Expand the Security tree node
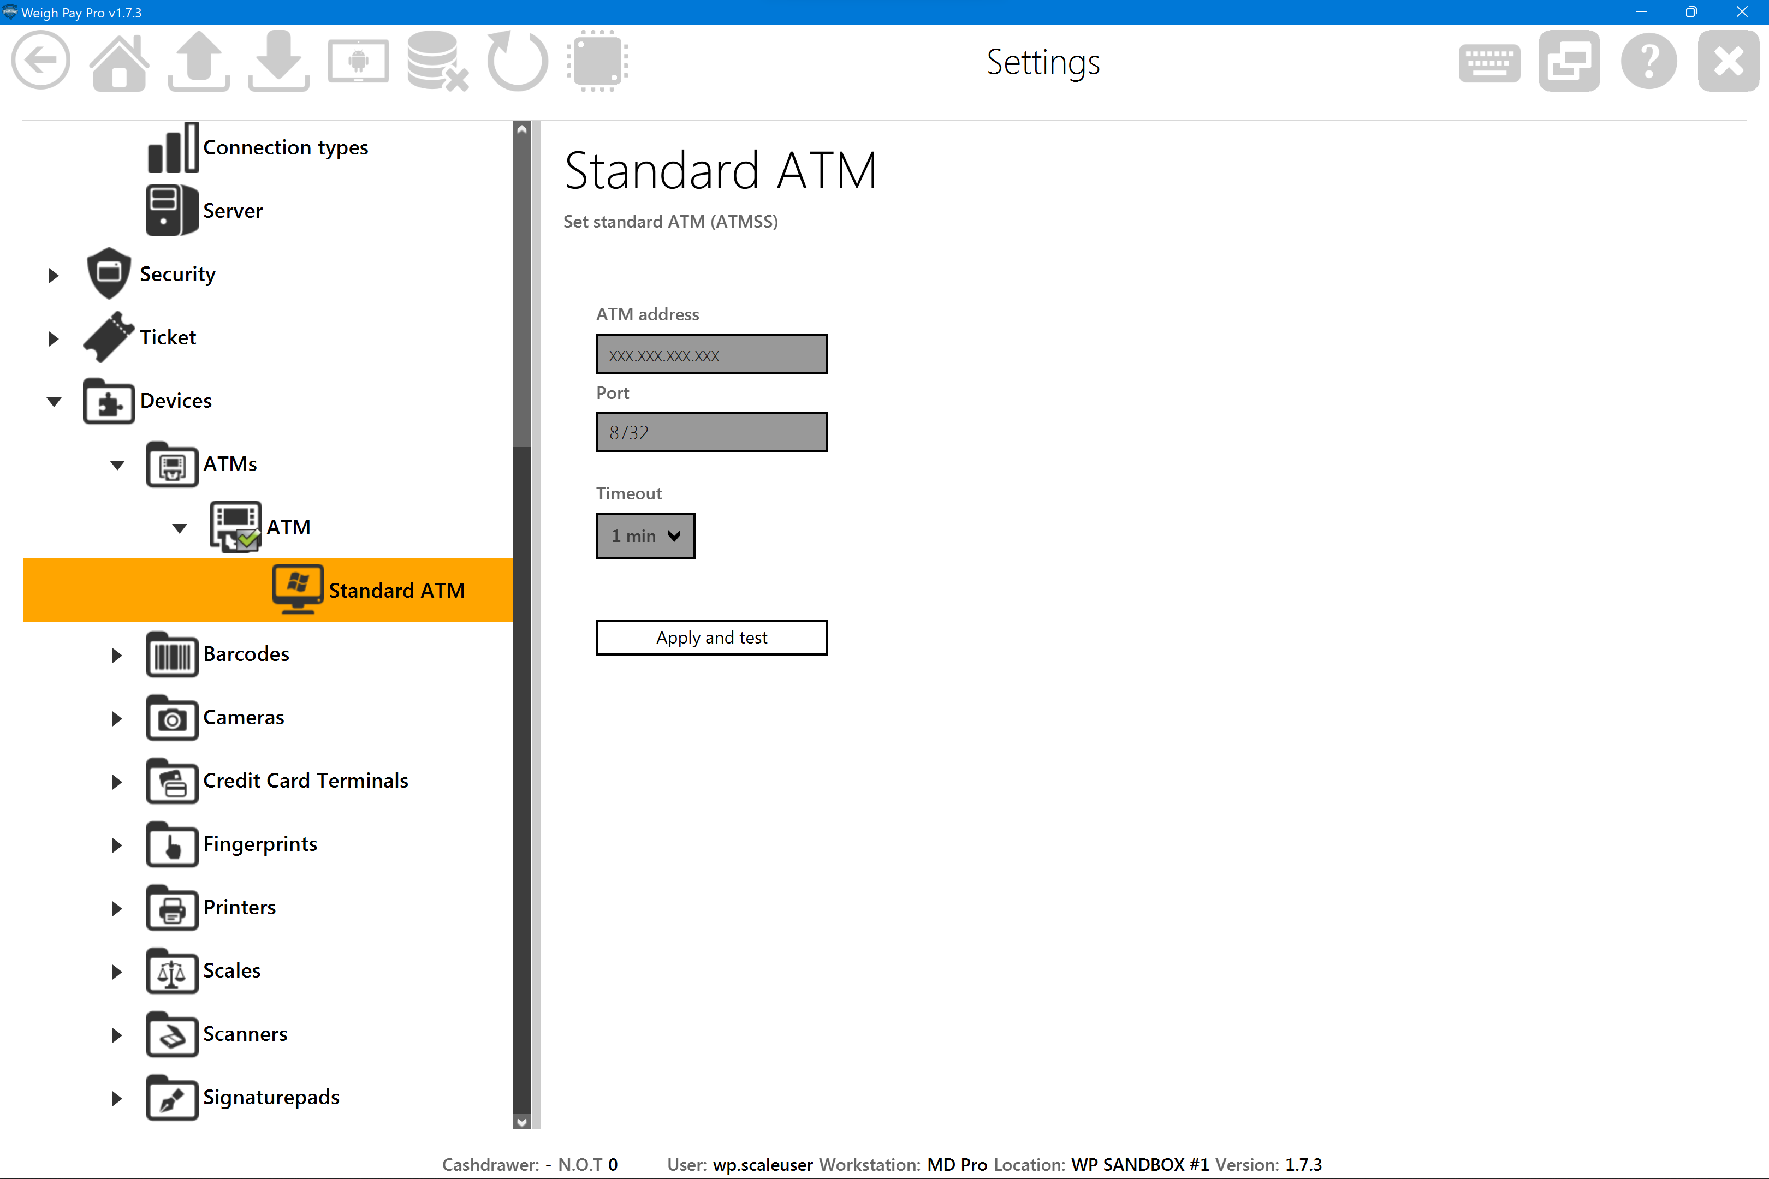The image size is (1769, 1179). tap(54, 275)
